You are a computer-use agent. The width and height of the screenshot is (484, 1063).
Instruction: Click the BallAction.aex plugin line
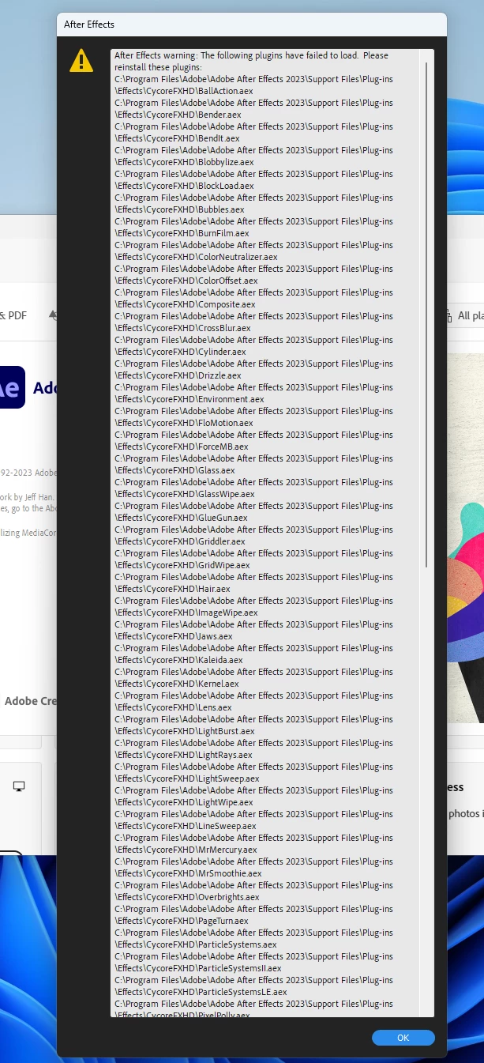[x=183, y=91]
